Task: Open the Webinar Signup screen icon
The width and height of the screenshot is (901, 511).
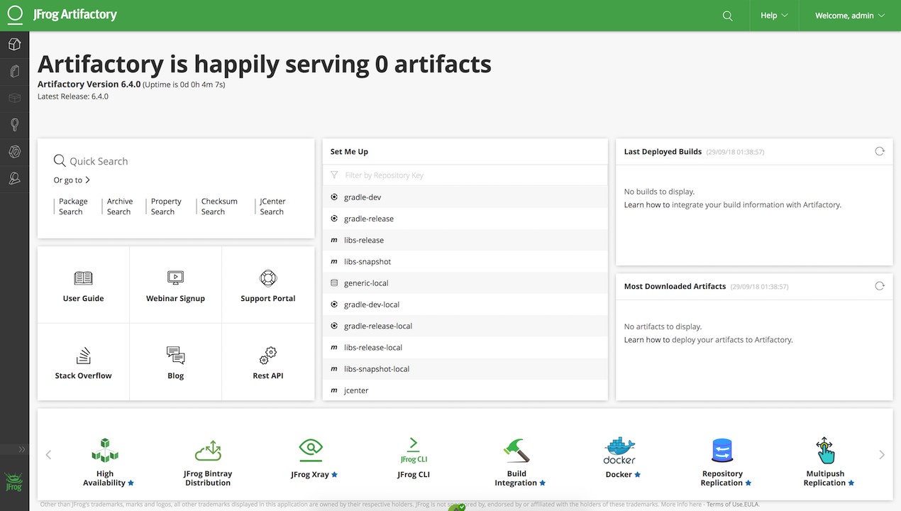Action: pos(175,278)
